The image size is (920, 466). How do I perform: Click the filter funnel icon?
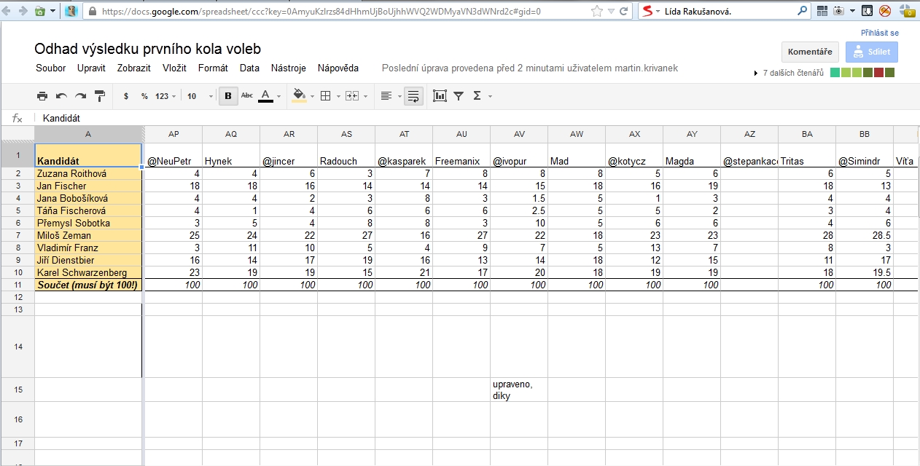[x=459, y=96]
